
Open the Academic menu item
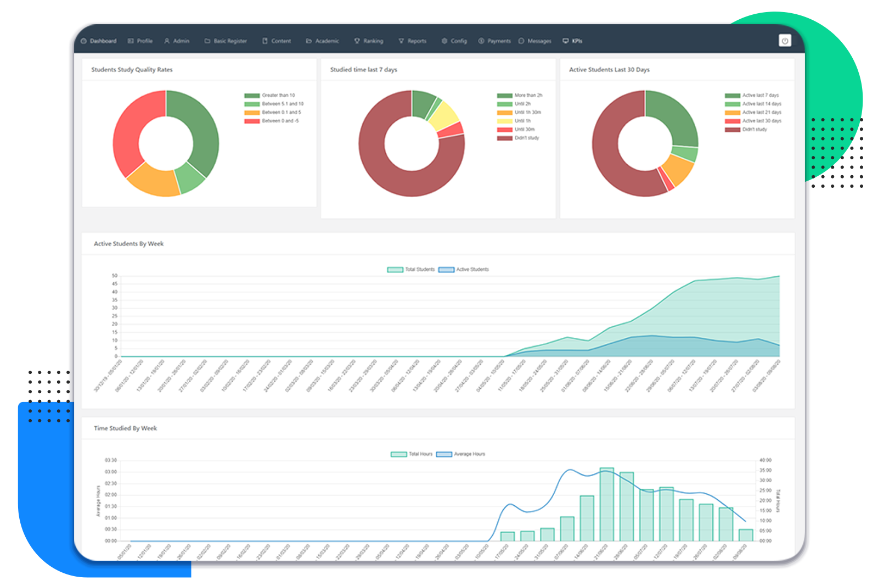tap(323, 41)
